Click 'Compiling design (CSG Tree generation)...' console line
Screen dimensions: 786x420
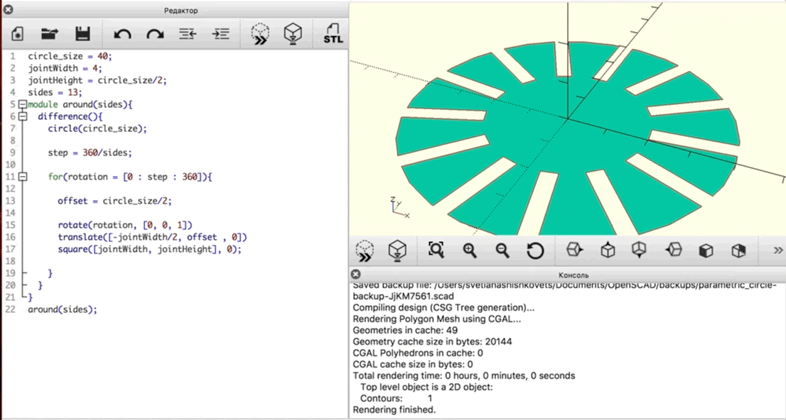pyautogui.click(x=443, y=308)
